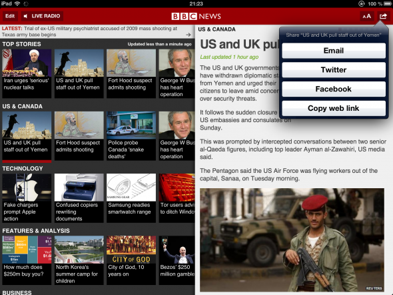
Task: Tap 'Last updated 1 hour ago' text
Action: tap(229, 57)
